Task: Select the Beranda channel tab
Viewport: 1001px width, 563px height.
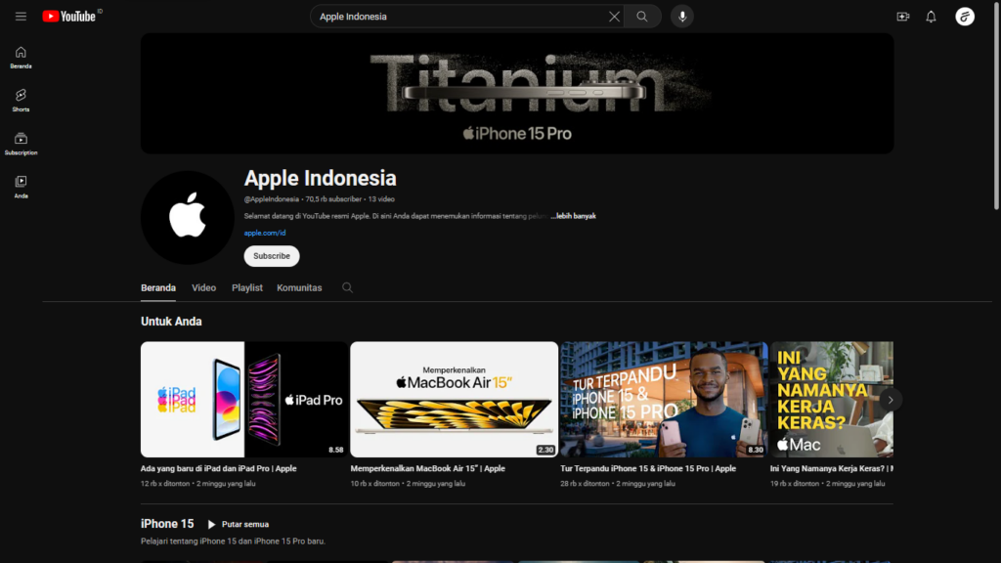Action: click(x=158, y=288)
